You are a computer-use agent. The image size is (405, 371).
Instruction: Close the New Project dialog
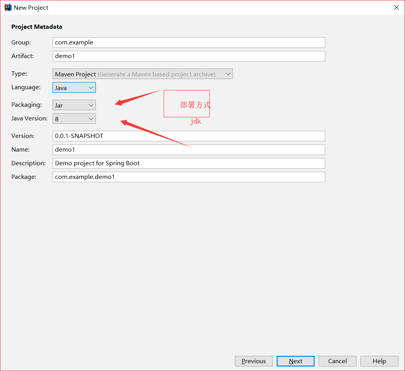[x=396, y=7]
